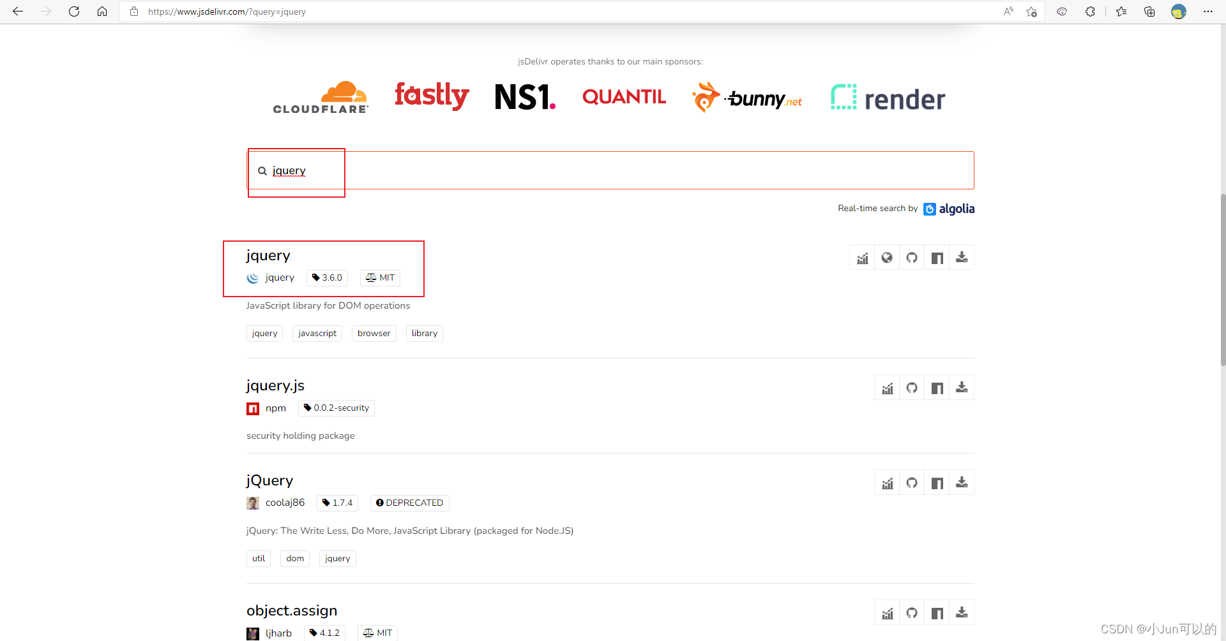Open the Fastly sponsor logo

[432, 96]
